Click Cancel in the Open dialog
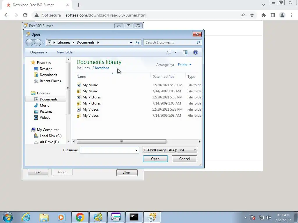 [184, 159]
